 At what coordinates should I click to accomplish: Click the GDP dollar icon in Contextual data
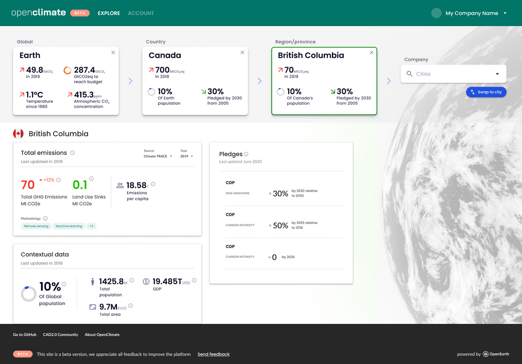coord(146,281)
